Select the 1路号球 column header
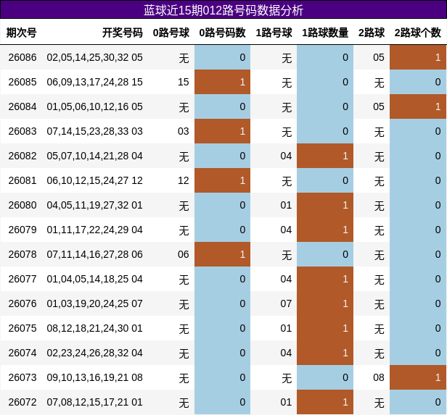The height and width of the screenshot is (415, 447). [274, 33]
